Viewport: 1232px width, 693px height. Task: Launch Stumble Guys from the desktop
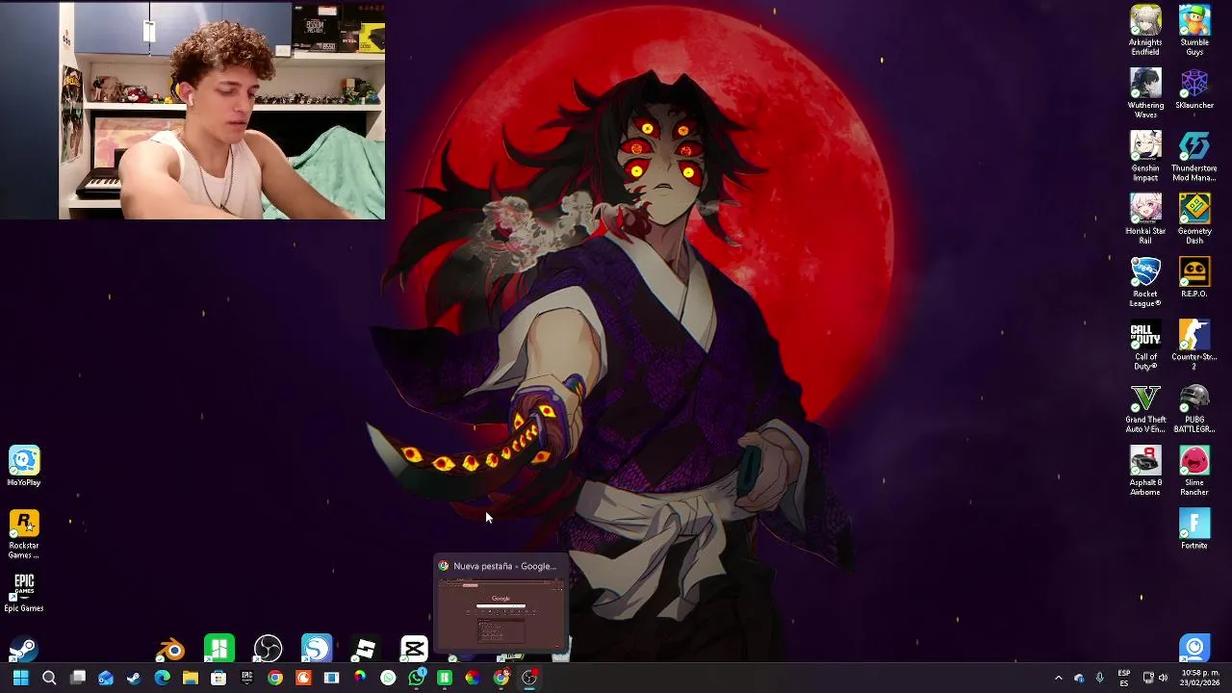coord(1194,29)
